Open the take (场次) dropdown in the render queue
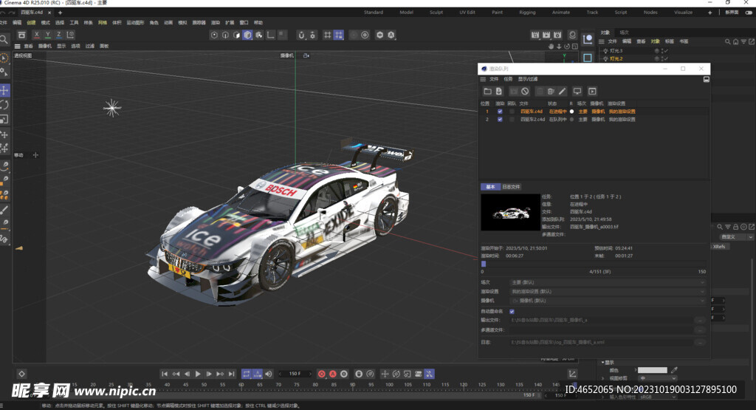 pyautogui.click(x=608, y=282)
